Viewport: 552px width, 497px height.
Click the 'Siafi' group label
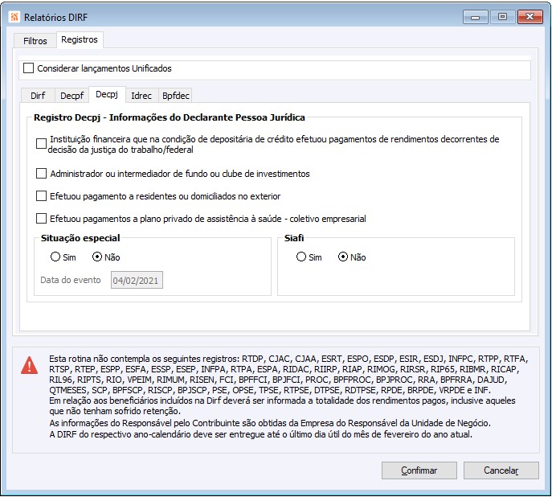click(294, 238)
